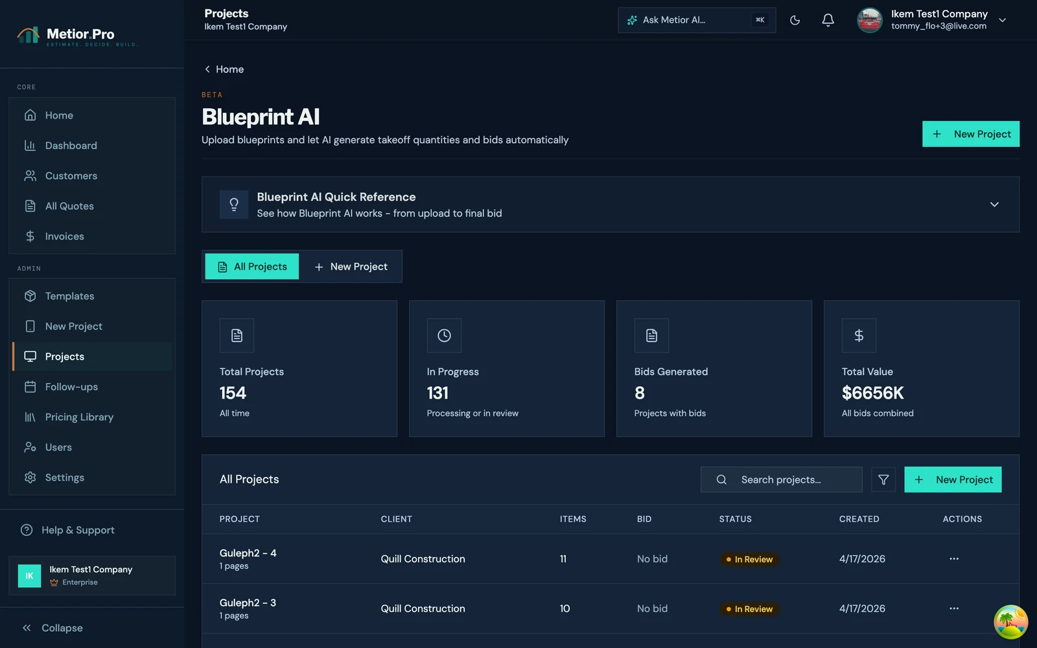Image resolution: width=1037 pixels, height=648 pixels.
Task: Toggle dark mode moon icon
Action: point(795,20)
